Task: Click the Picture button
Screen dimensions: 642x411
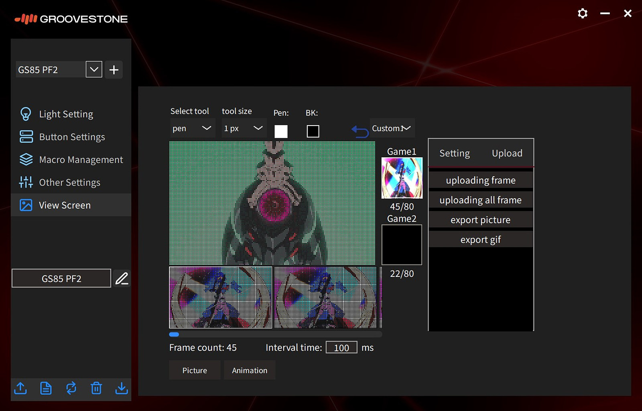Action: (x=195, y=370)
